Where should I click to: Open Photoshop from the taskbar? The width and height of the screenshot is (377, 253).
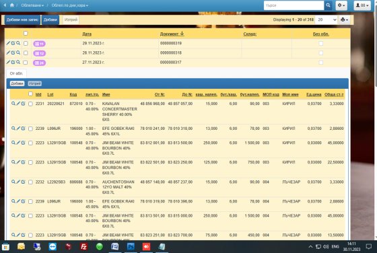pos(131,246)
